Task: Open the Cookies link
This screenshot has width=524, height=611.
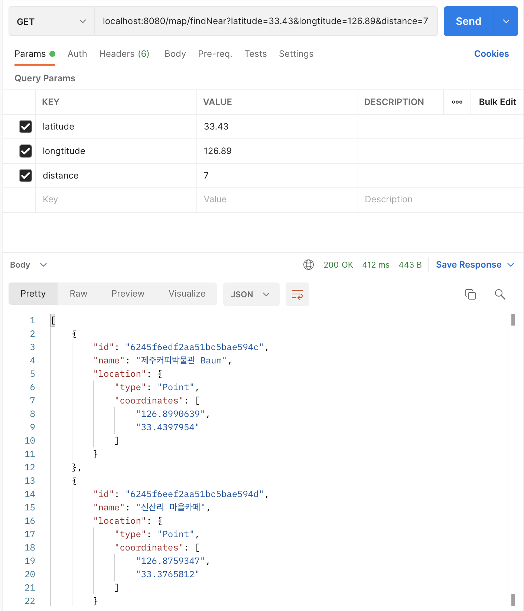Action: (x=491, y=54)
